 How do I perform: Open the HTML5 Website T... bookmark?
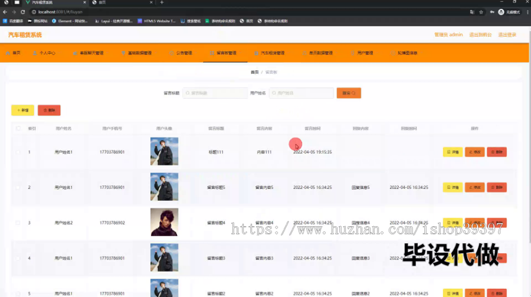pyautogui.click(x=157, y=21)
